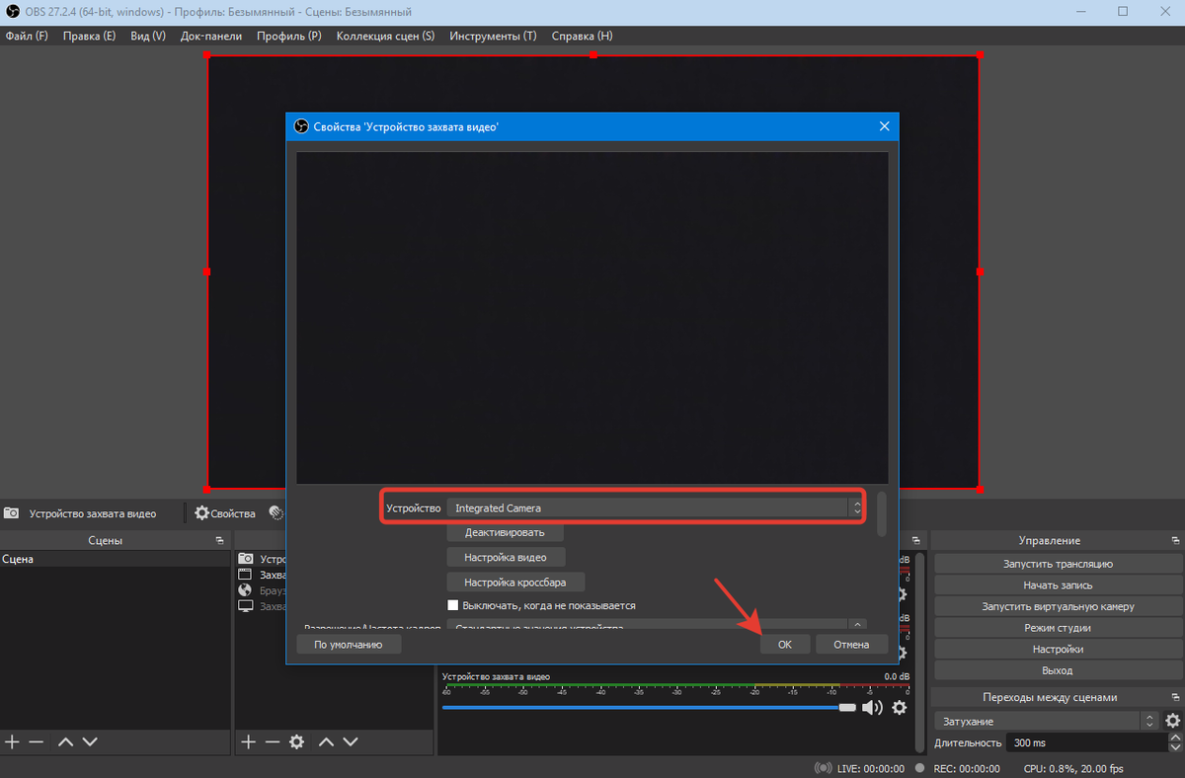The image size is (1185, 778).
Task: Click the Настройка видео button
Action: pyautogui.click(x=506, y=558)
